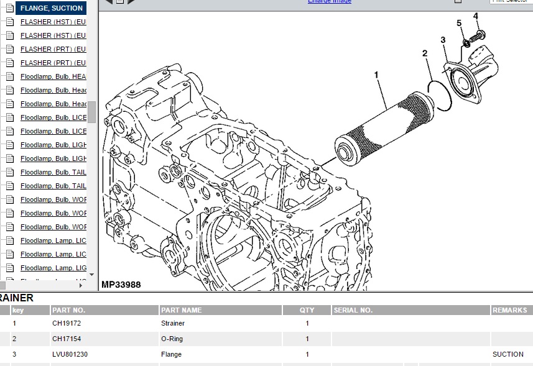Screen dimensions: 533x366
Task: Click the tree panel's scroll-right arrow
Action: click(81, 286)
